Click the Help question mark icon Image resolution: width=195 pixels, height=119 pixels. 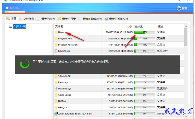point(179,8)
